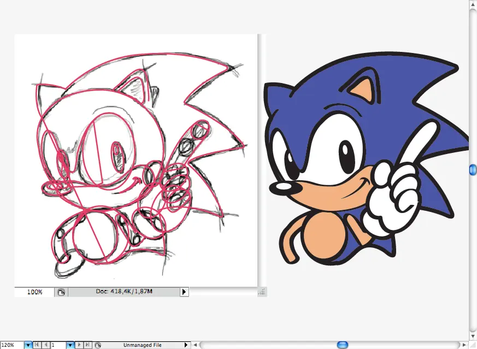The image size is (477, 349).
Task: Open the 120% zoom level dropdown
Action: (x=28, y=345)
